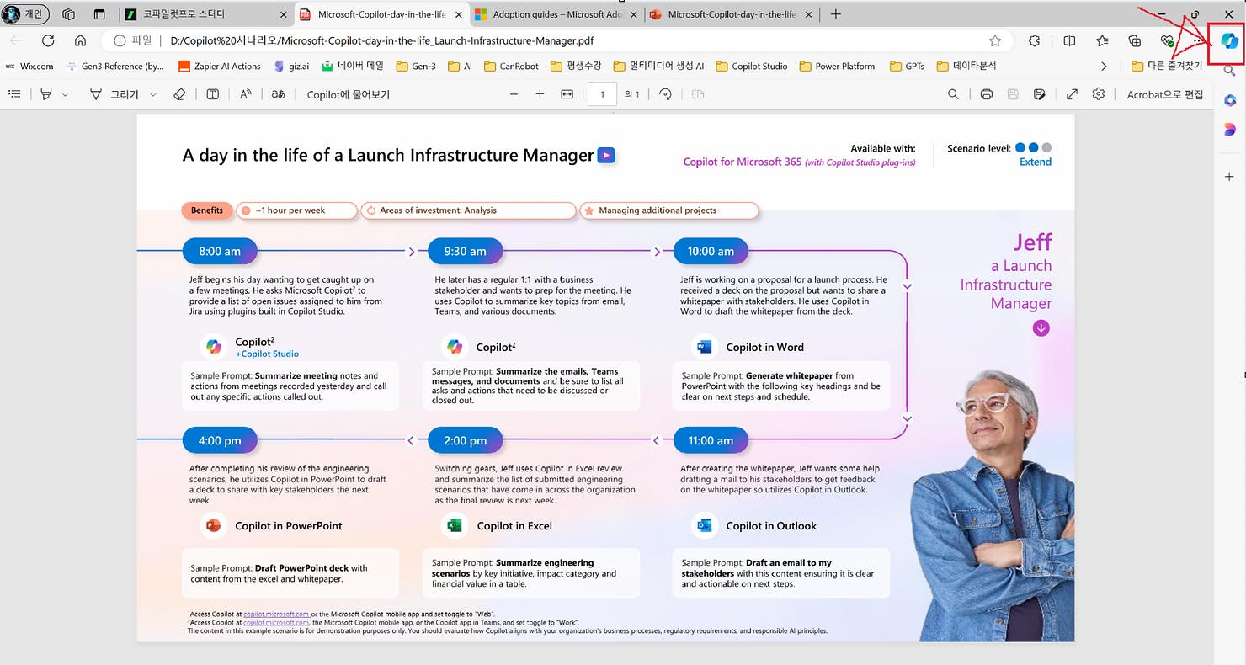This screenshot has width=1246, height=665.
Task: Click the browser refresh button
Action: [x=48, y=40]
